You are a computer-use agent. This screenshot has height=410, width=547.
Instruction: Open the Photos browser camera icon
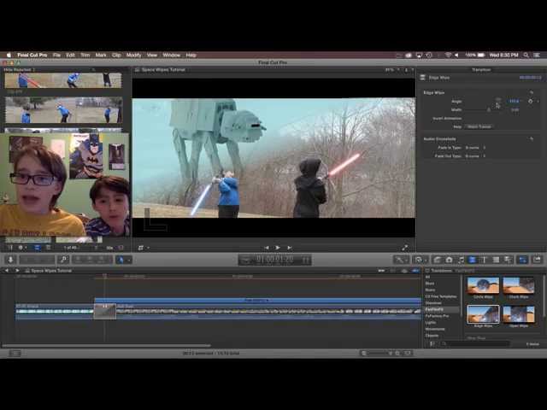click(x=450, y=260)
